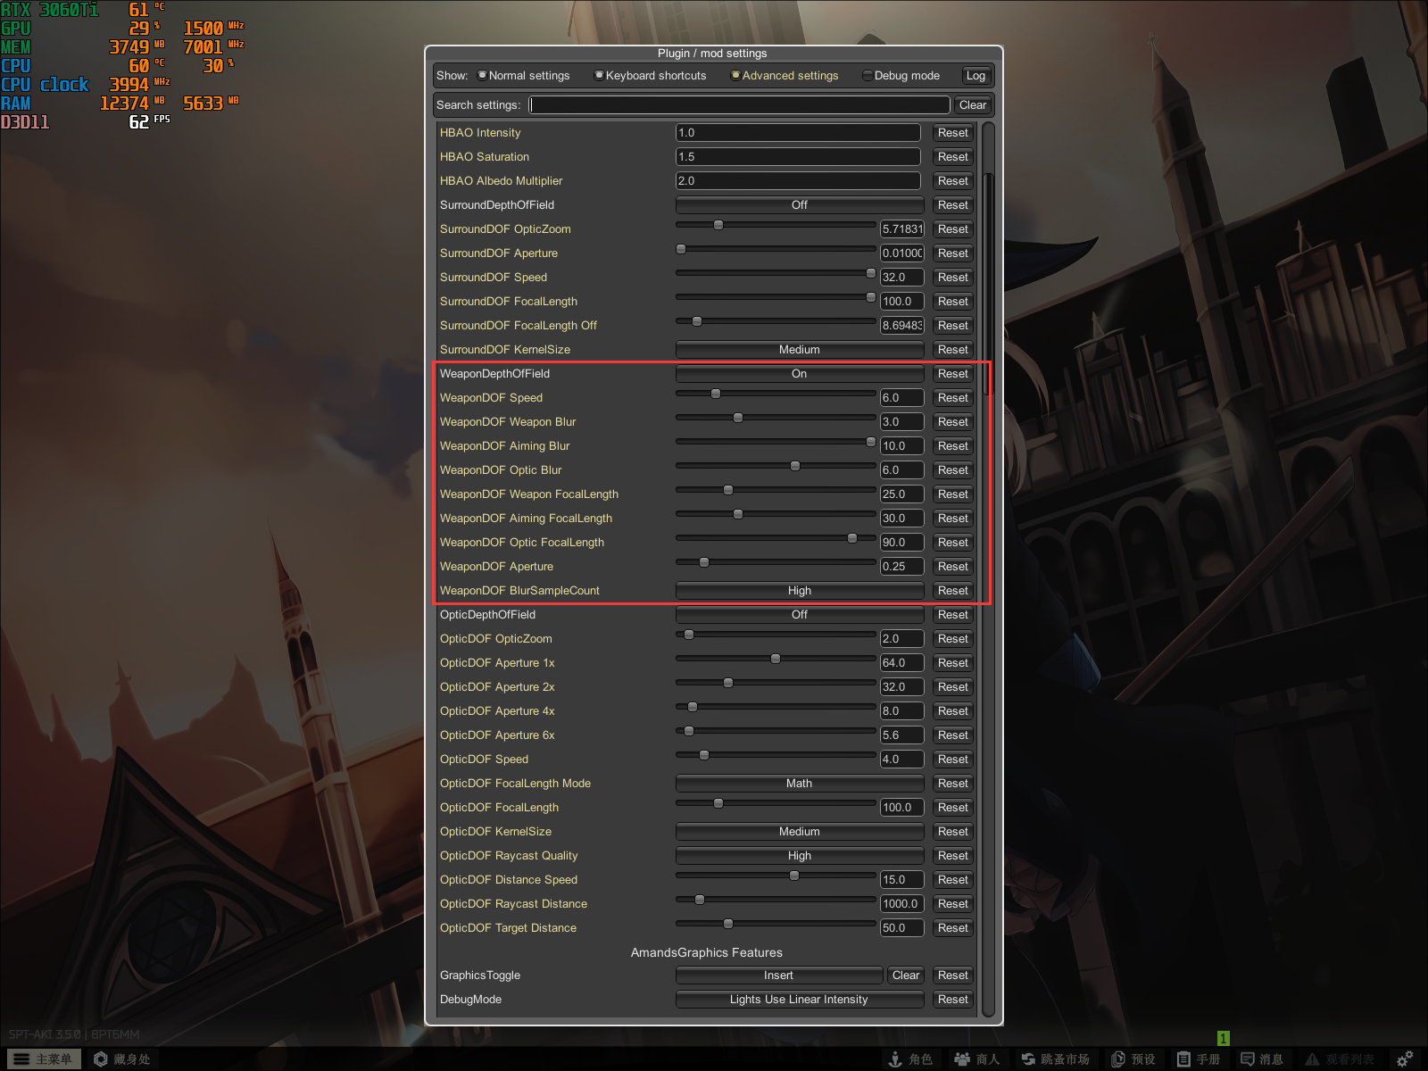Enable Debug mode checkbox
This screenshot has width=1428, height=1071.
901,76
